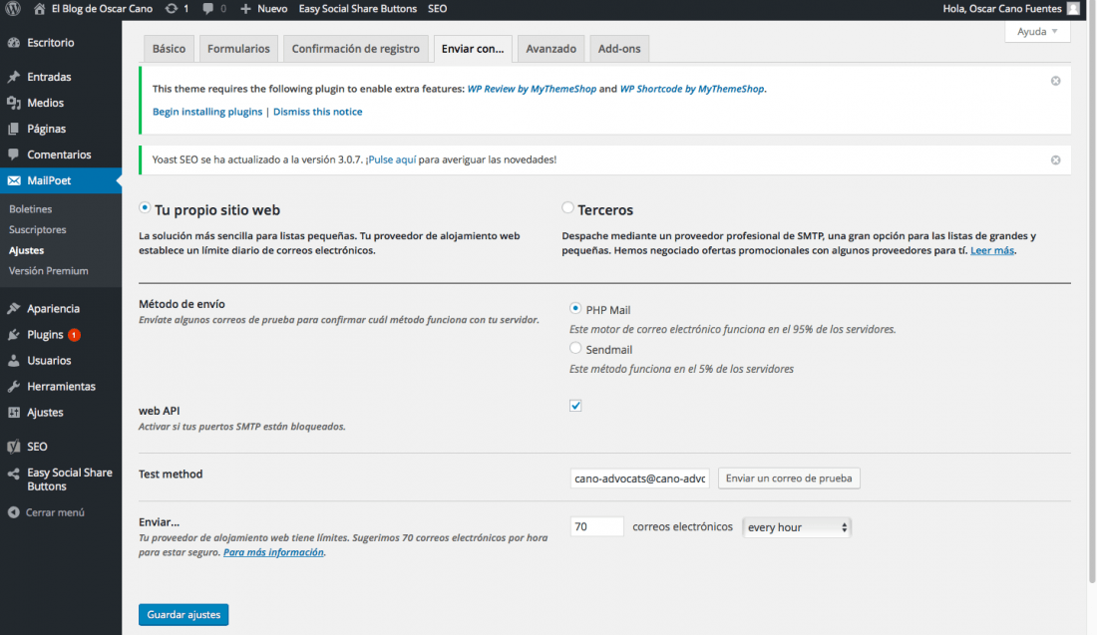
Task: Click Begin installing plugins link
Action: click(x=207, y=112)
